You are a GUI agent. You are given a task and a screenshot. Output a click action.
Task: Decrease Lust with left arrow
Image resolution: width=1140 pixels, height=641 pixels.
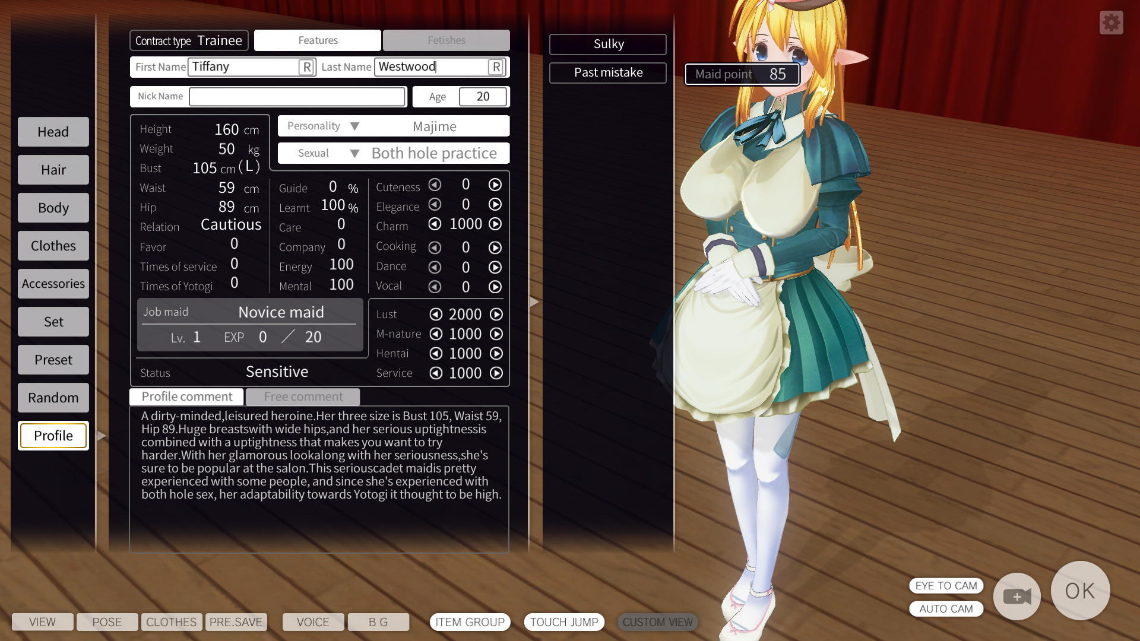tap(436, 314)
